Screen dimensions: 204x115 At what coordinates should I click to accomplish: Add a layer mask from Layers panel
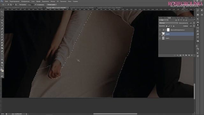coord(180,55)
